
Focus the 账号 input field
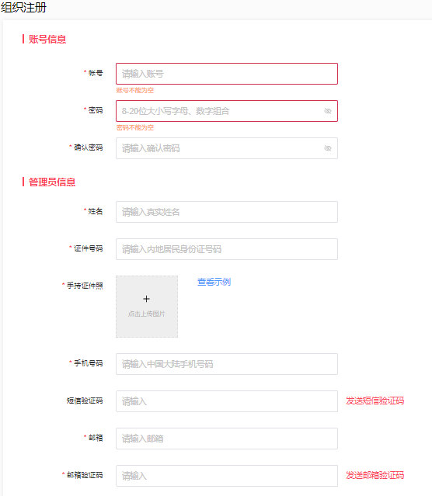227,74
